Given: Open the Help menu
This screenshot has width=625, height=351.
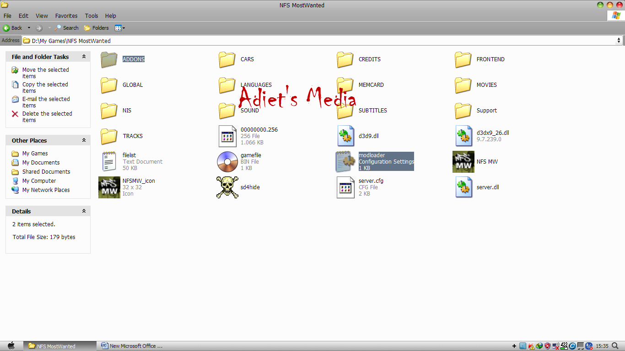Looking at the screenshot, I should coord(110,16).
